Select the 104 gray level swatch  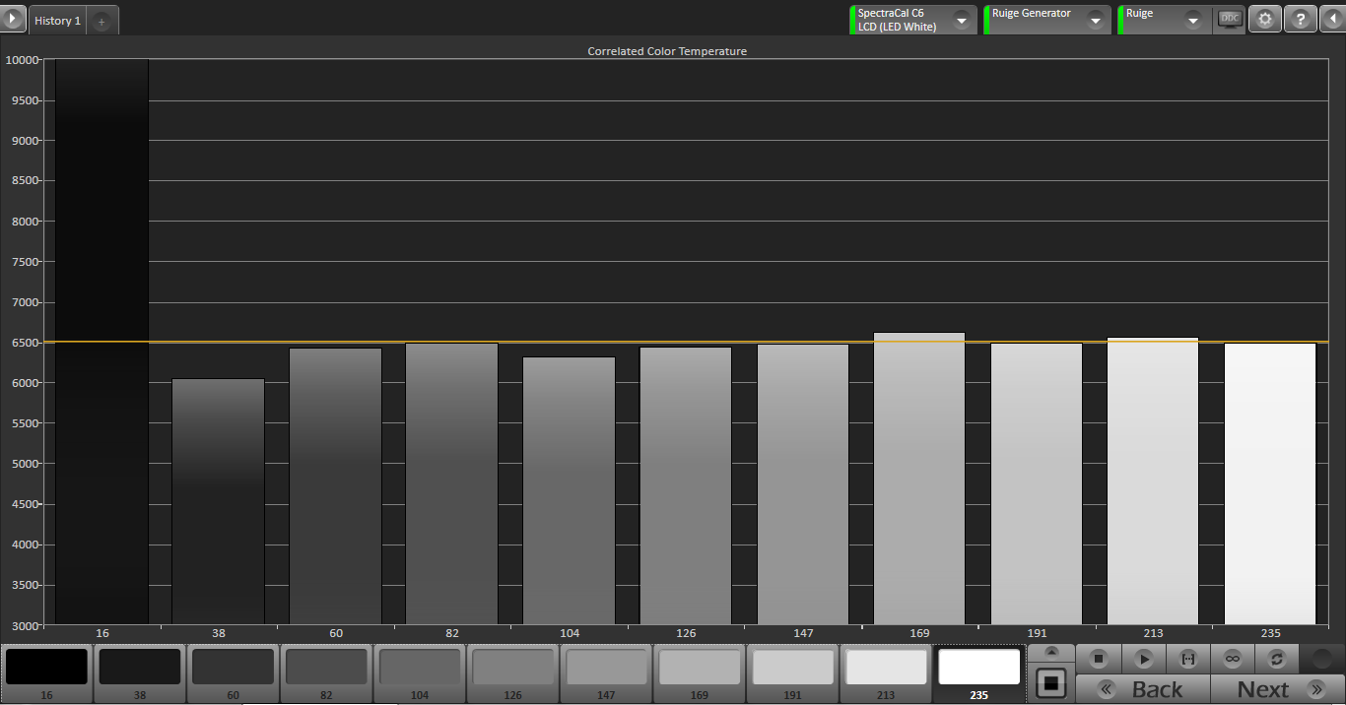click(x=419, y=673)
